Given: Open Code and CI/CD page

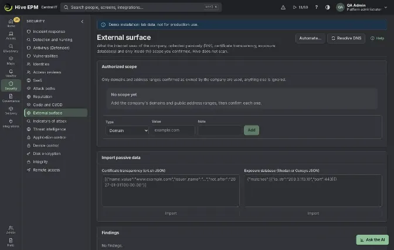Looking at the screenshot, I should [56, 104].
